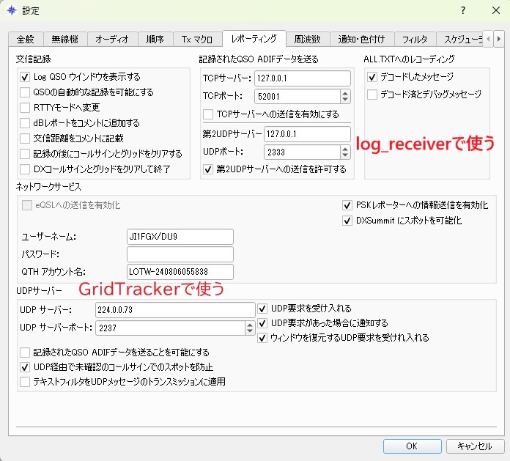Image resolution: width=510 pixels, height=461 pixels.
Task: Click the empty パスワード field
Action: pyautogui.click(x=180, y=254)
